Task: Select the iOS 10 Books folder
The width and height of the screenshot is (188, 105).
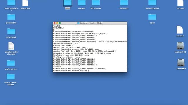Action: pyautogui.click(x=96, y=3)
